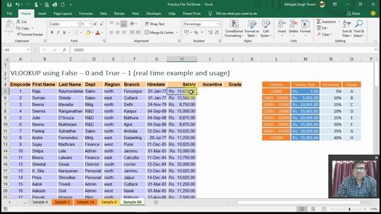This screenshot has width=381, height=214.
Task: Copy the selected cells
Action: pos(23,28)
